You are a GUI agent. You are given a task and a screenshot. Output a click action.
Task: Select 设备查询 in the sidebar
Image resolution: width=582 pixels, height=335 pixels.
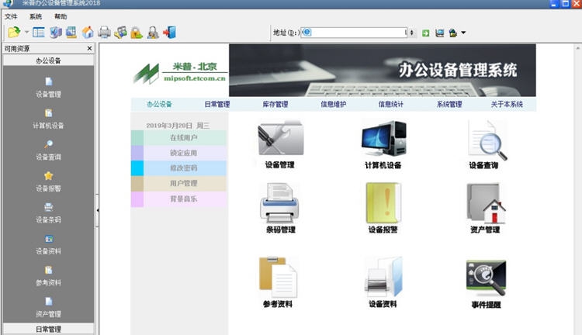[48, 150]
